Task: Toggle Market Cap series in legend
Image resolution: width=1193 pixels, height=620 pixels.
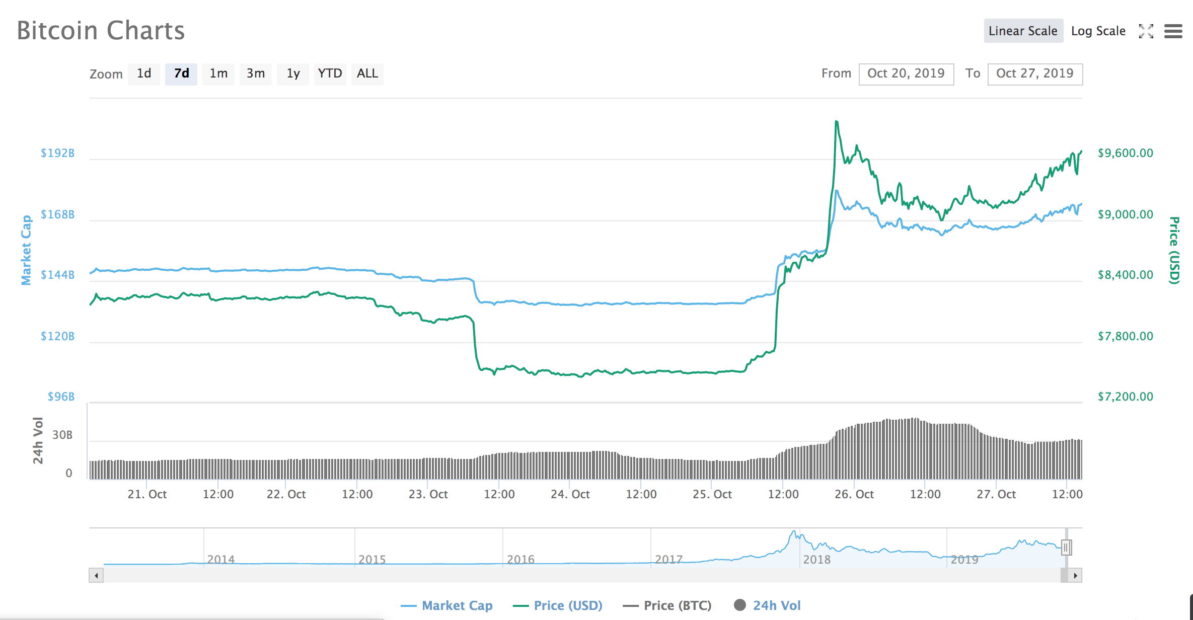Action: click(x=457, y=605)
